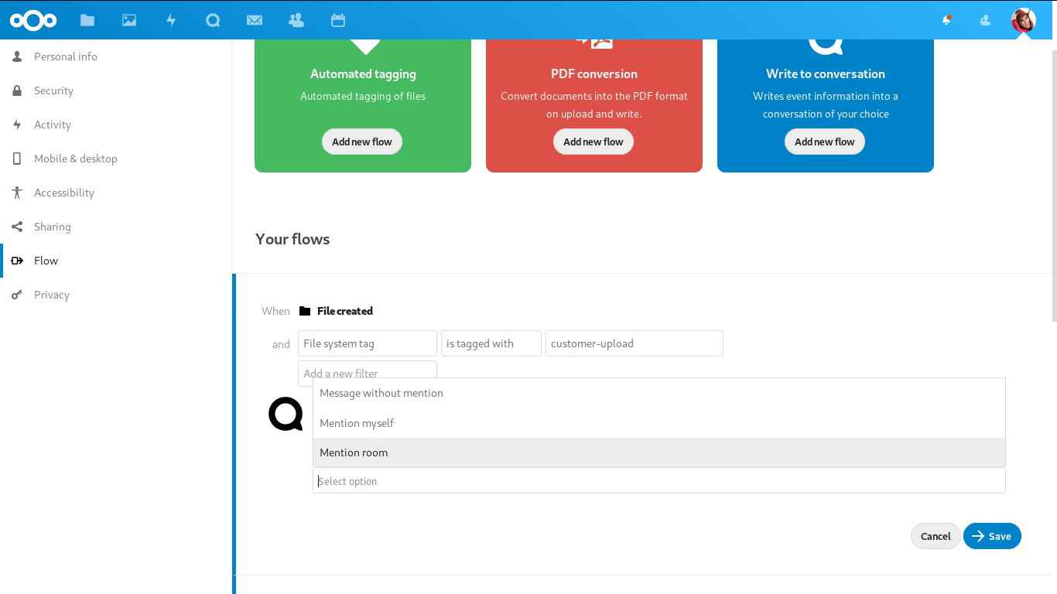Expand the File system tag dropdown
The image size is (1057, 594).
click(x=368, y=343)
